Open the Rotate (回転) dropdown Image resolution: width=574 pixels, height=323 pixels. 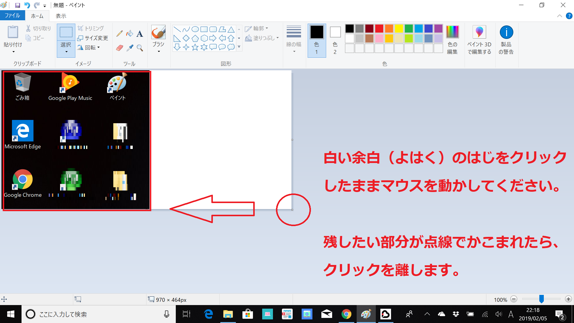pos(88,48)
